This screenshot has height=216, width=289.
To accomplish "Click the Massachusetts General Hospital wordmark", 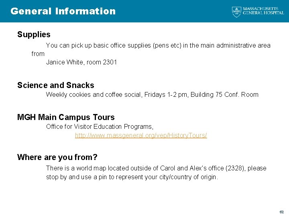I will pyautogui.click(x=263, y=11).
